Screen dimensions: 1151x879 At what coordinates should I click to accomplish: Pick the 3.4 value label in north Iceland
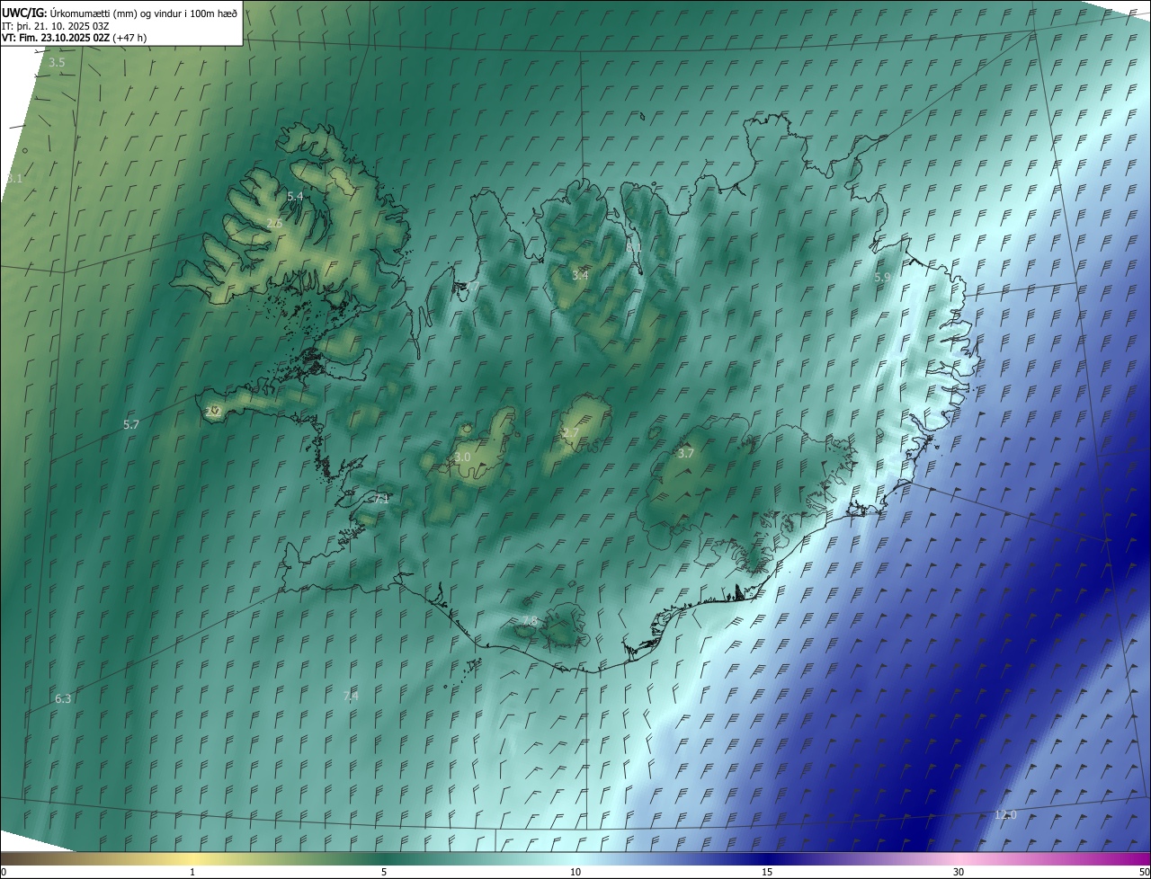click(x=580, y=275)
